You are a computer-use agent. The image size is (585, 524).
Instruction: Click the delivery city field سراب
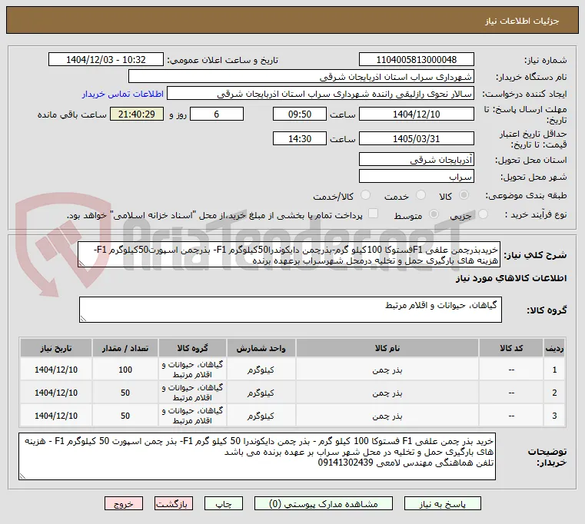tap(417, 177)
